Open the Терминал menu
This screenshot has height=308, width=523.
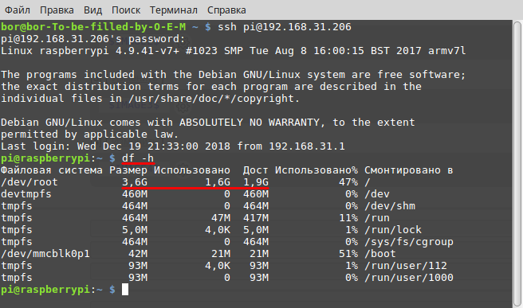tap(174, 10)
